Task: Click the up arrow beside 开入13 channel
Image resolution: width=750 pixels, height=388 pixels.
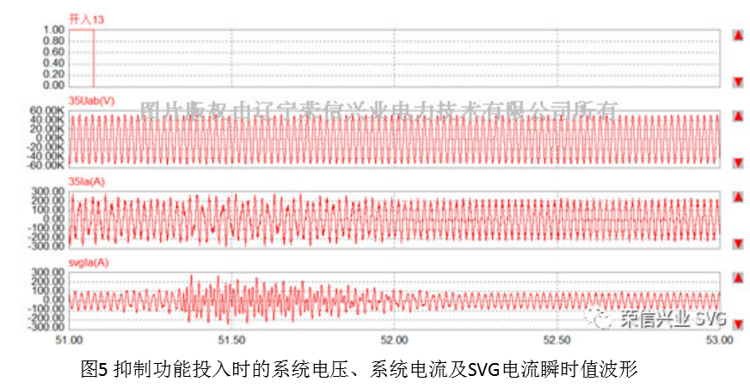Action: coord(737,35)
